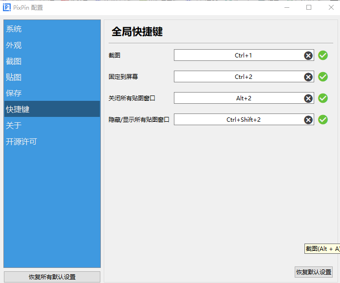Image resolution: width=340 pixels, height=283 pixels.
Task: Click green checkmark next to Ctrl+1
Action: 323,56
